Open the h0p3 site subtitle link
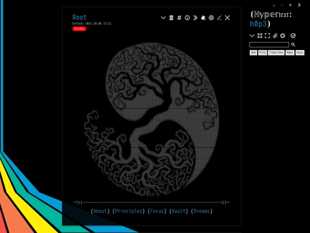Screen dimensions: 310x233 [x=258, y=24]
